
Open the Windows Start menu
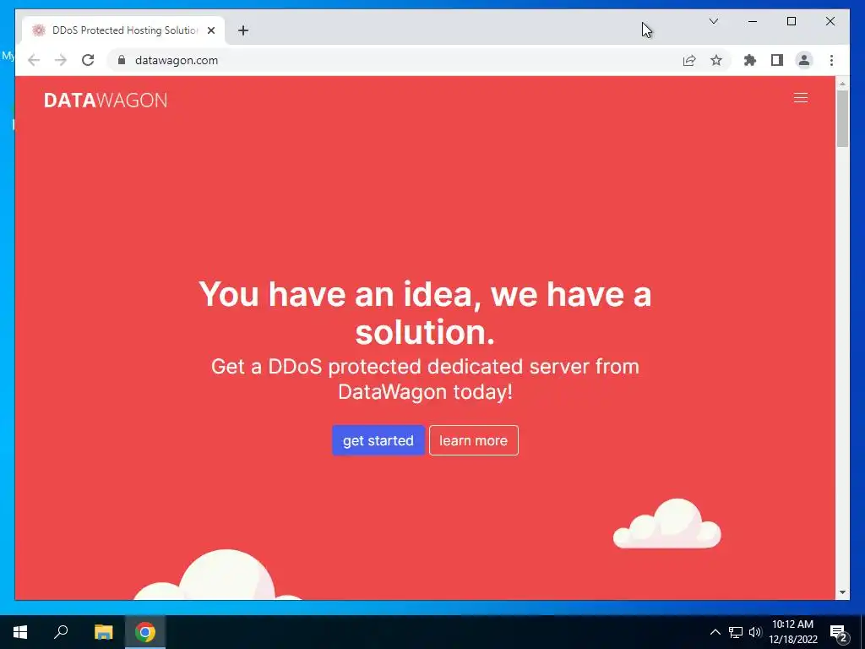[20, 632]
